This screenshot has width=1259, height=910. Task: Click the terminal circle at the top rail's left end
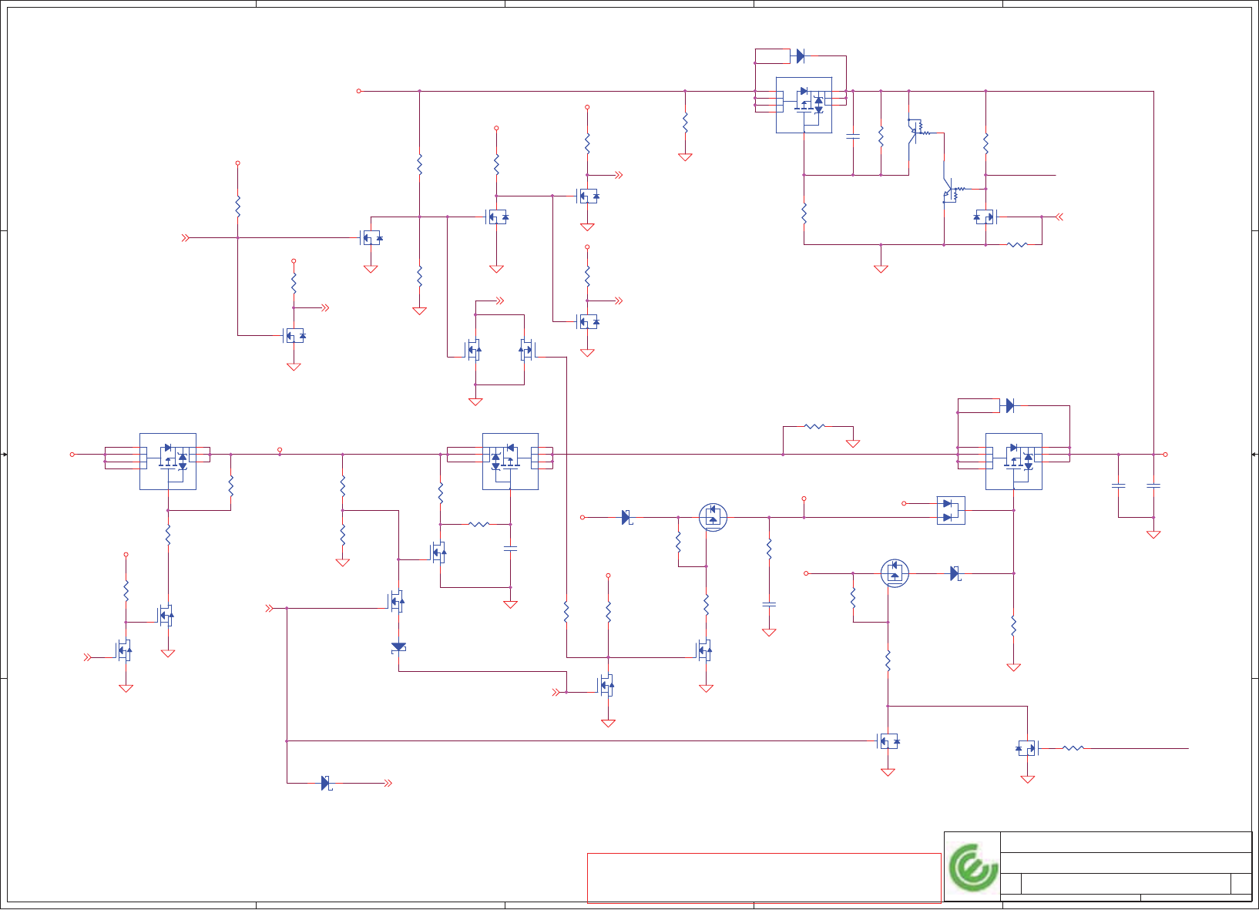(359, 91)
